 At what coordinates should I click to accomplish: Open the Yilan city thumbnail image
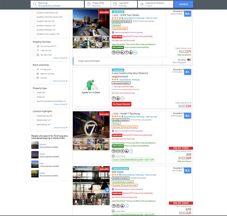pos(35,164)
